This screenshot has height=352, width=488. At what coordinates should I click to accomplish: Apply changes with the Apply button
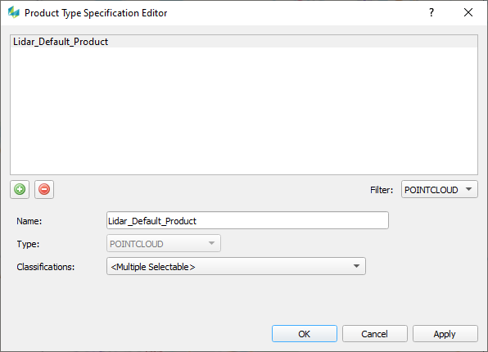click(x=445, y=334)
